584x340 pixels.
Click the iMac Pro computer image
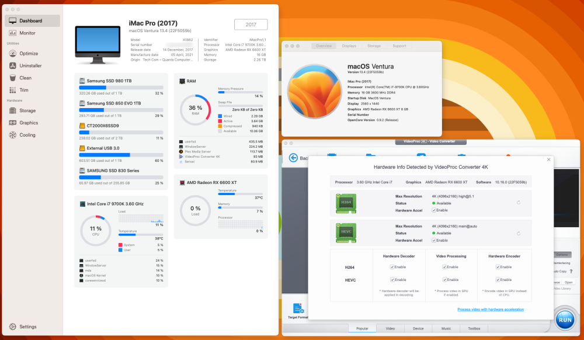tap(98, 44)
